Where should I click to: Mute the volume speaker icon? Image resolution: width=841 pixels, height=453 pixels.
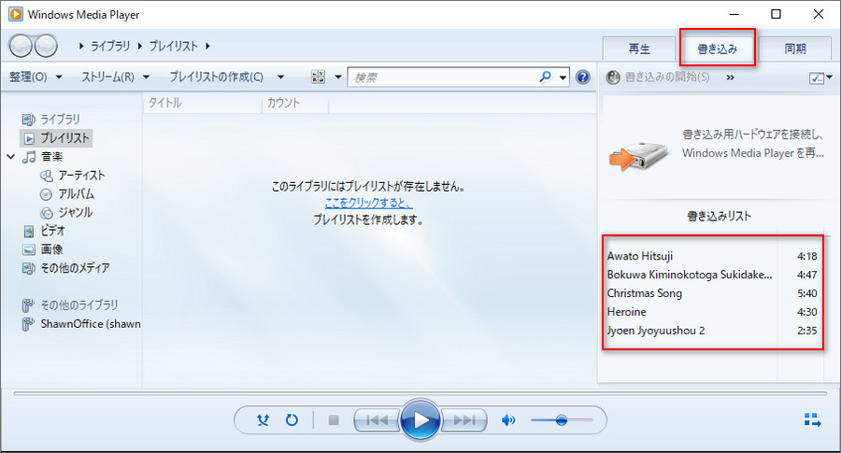coord(508,420)
